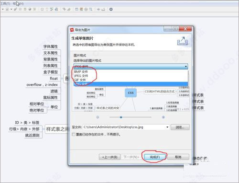Expand the file path history dropdown arrow
This screenshot has width=239, height=183.
coord(167,127)
